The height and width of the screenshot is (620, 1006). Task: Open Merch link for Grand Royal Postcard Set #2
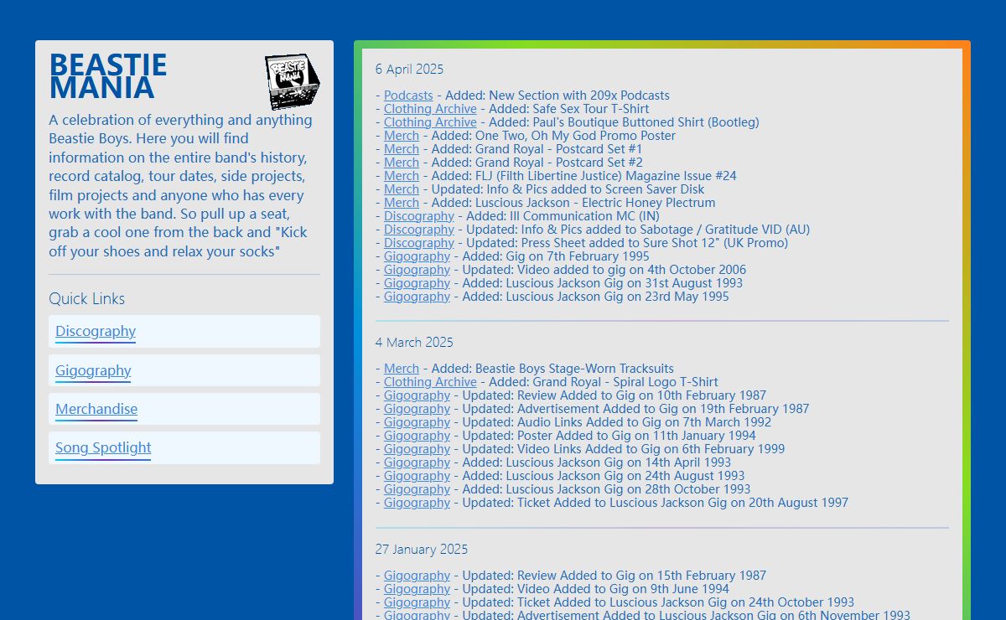402,163
